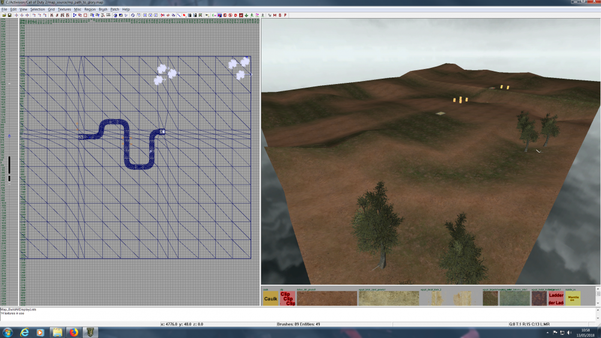Pick the Ladder texture swatch
Screen dimensions: 601x338
[556, 298]
